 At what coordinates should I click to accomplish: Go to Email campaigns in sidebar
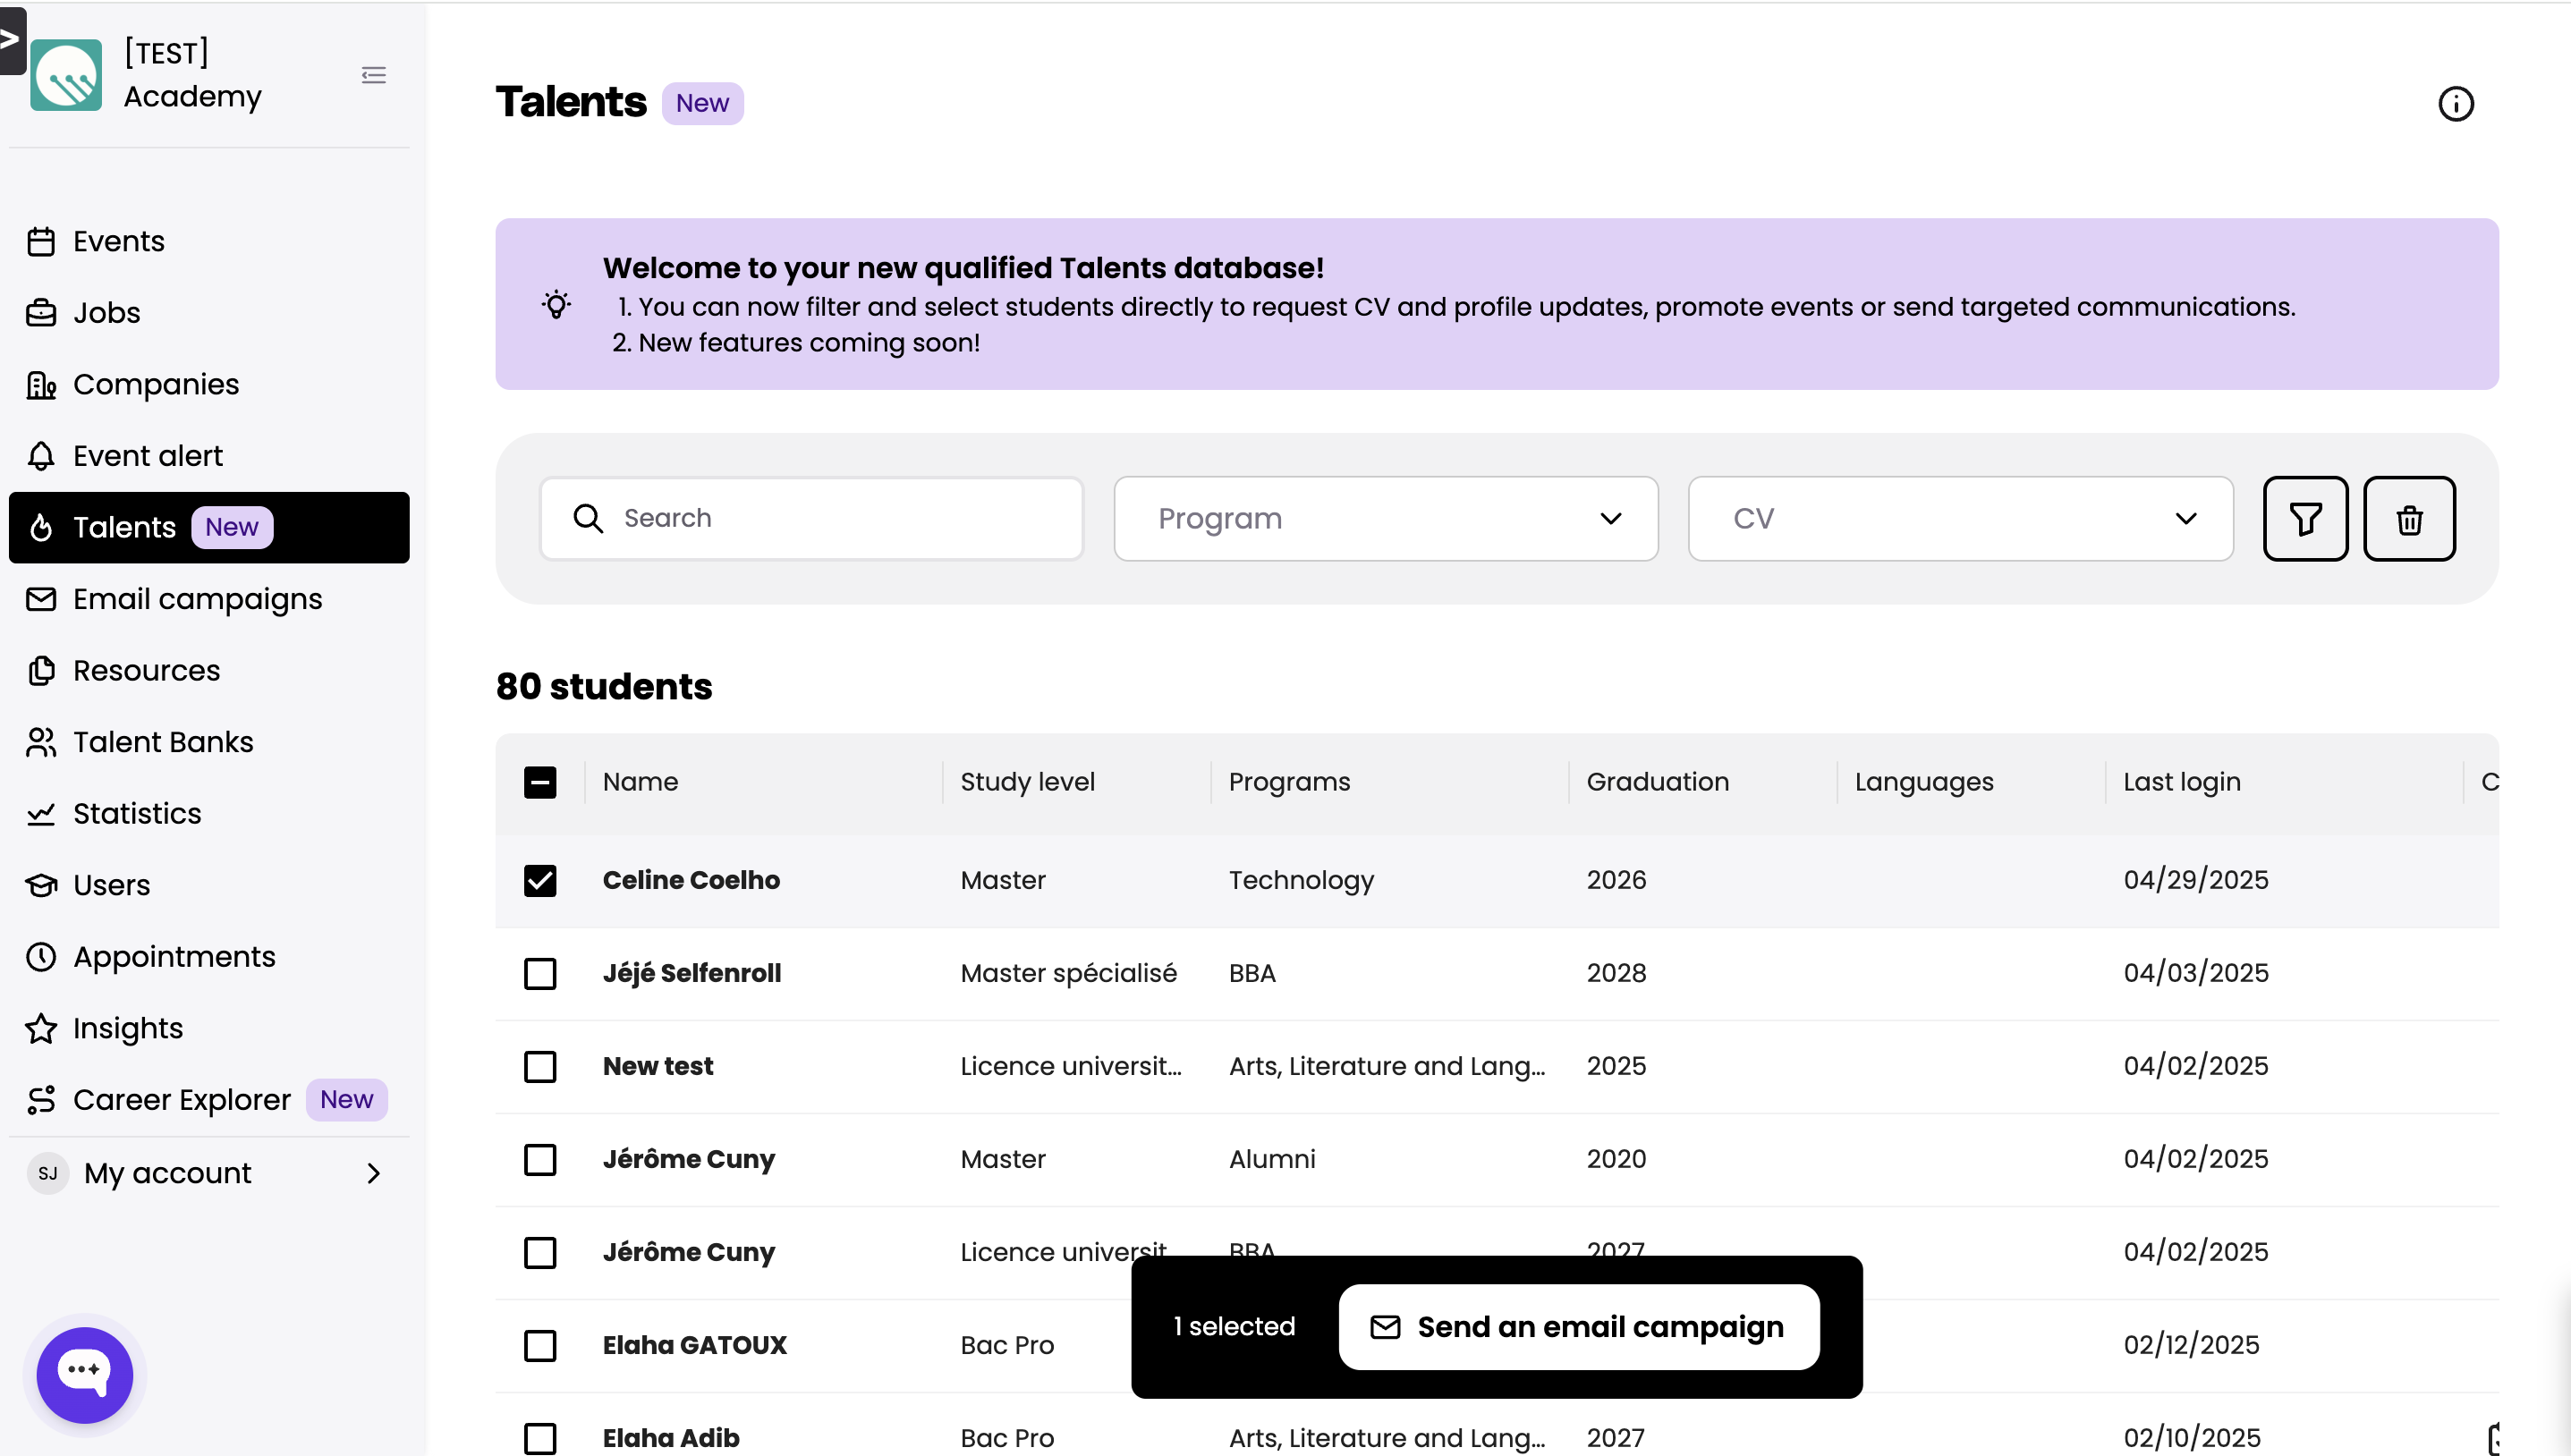pyautogui.click(x=197, y=599)
